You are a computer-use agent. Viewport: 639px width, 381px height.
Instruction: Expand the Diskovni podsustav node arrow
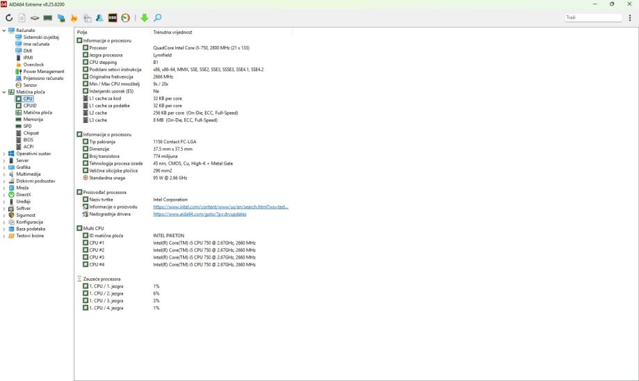coord(4,181)
